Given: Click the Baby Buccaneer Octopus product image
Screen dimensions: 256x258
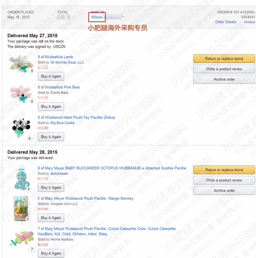Looking at the screenshot, I should tap(21, 178).
